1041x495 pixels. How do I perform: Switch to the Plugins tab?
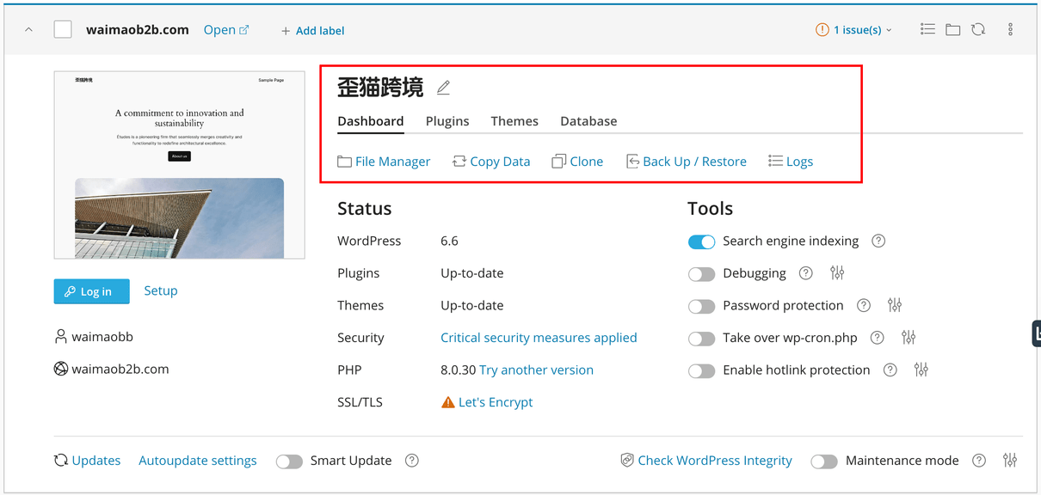click(447, 121)
